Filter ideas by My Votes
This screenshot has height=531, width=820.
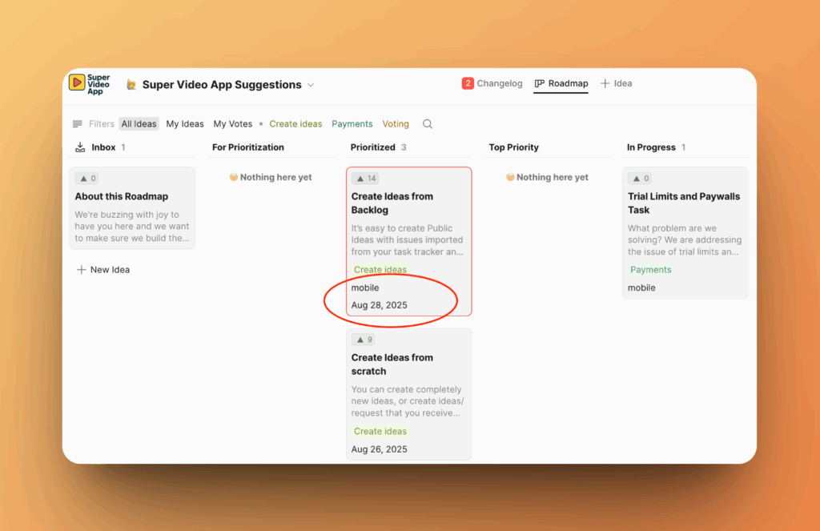coord(232,124)
